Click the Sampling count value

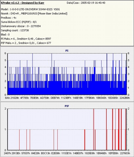point(15,30)
